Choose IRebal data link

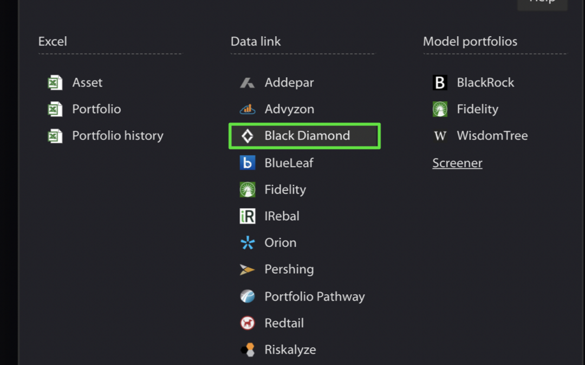pos(282,216)
